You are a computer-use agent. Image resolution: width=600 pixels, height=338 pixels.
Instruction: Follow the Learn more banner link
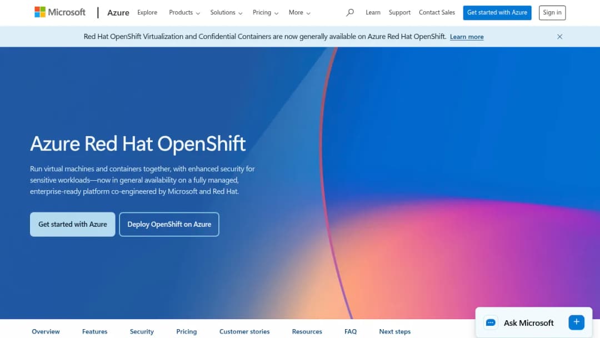[467, 37]
